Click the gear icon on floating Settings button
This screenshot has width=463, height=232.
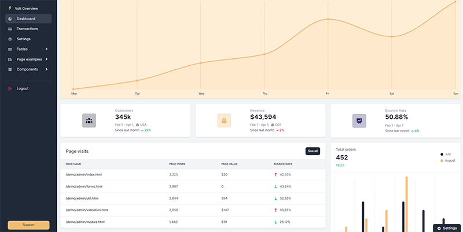tap(439, 229)
